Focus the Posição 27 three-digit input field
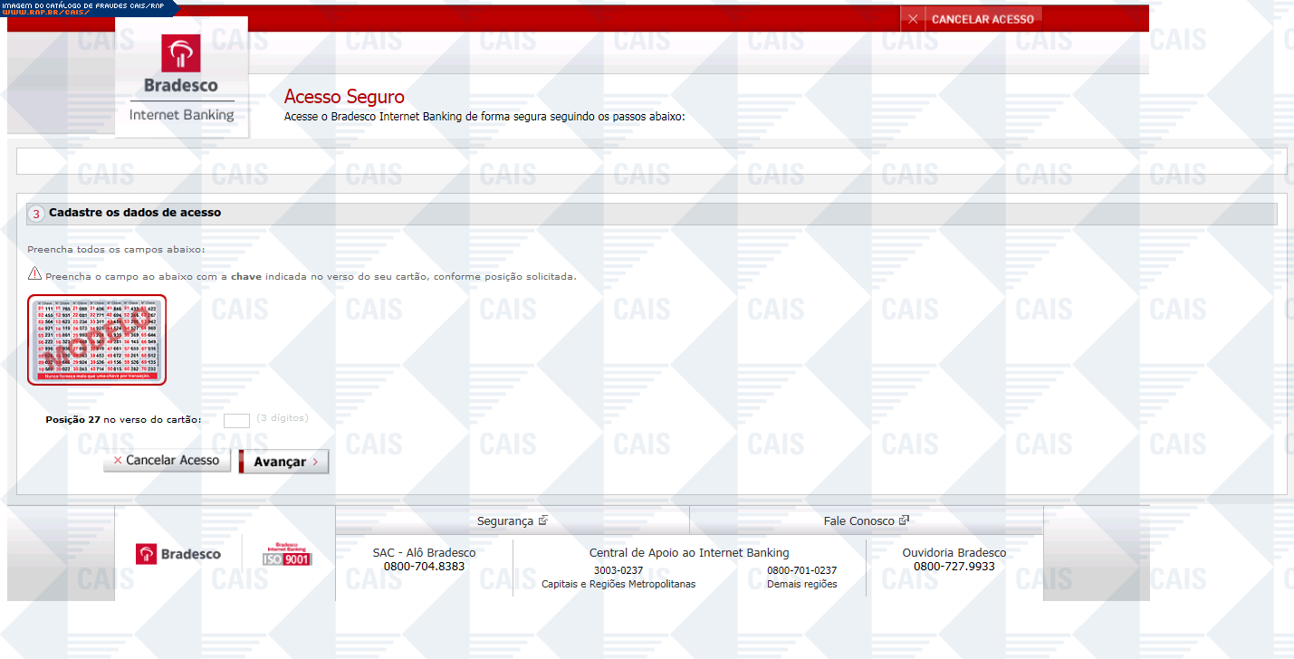The height and width of the screenshot is (659, 1294). [x=236, y=420]
